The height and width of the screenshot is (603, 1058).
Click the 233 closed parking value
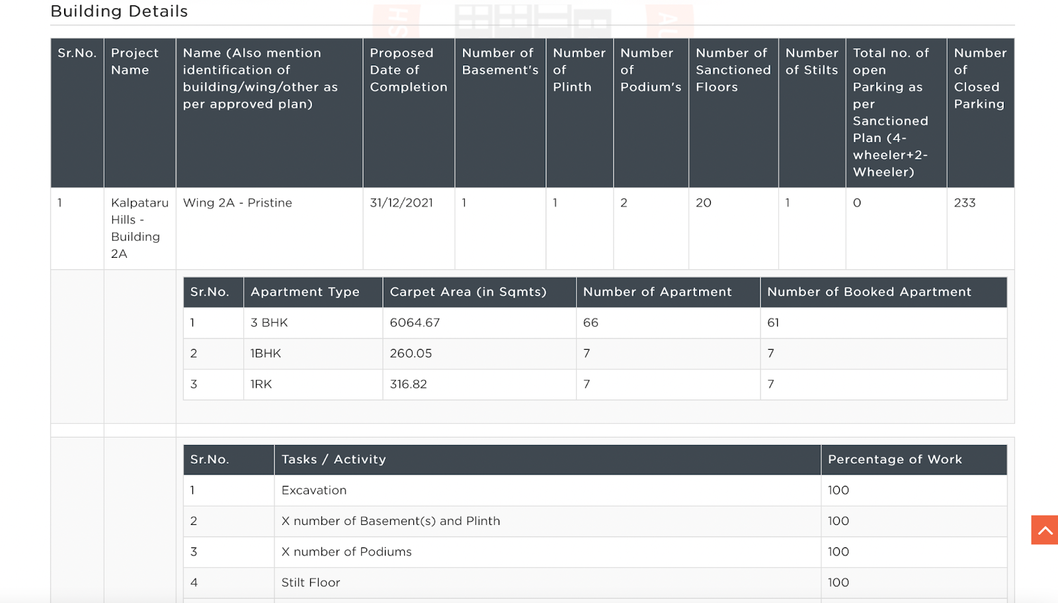[965, 203]
